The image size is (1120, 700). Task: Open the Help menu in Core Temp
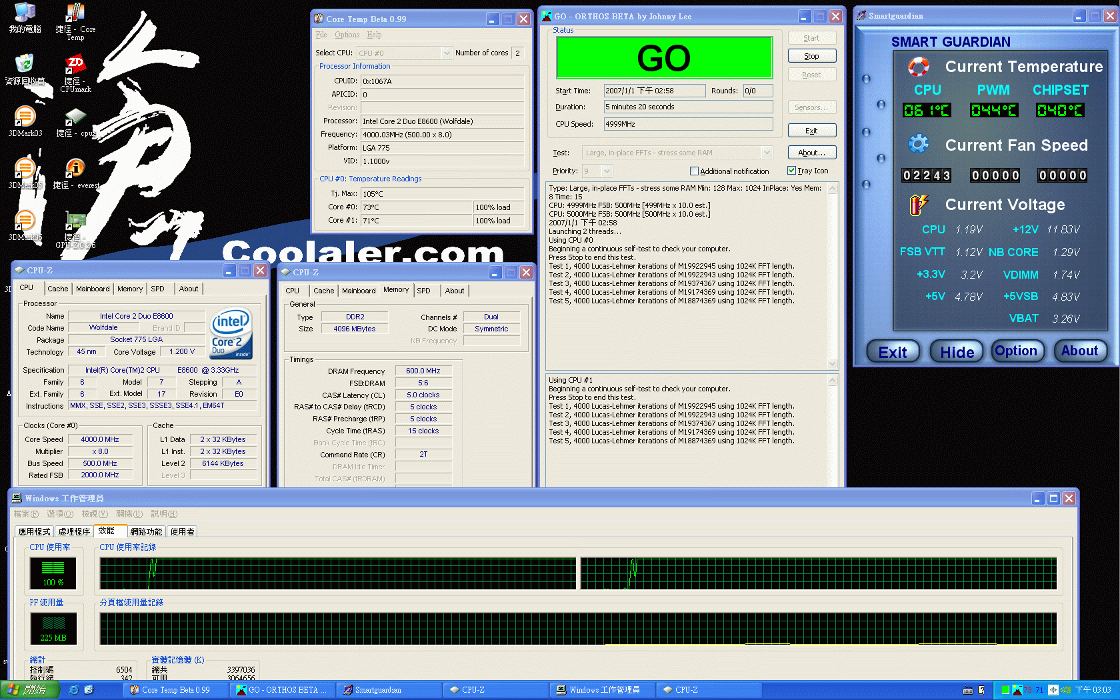pyautogui.click(x=374, y=35)
